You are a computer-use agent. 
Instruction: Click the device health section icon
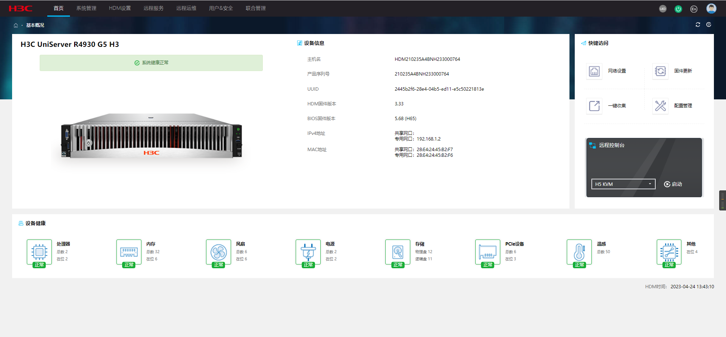pyautogui.click(x=21, y=223)
